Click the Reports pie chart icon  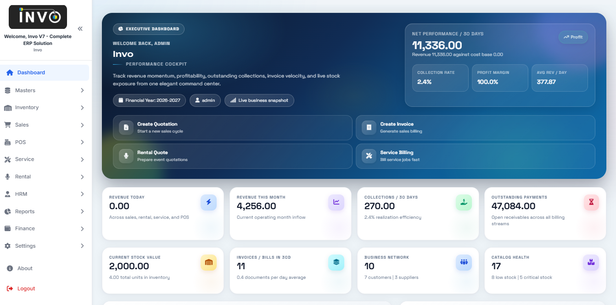click(x=7, y=211)
